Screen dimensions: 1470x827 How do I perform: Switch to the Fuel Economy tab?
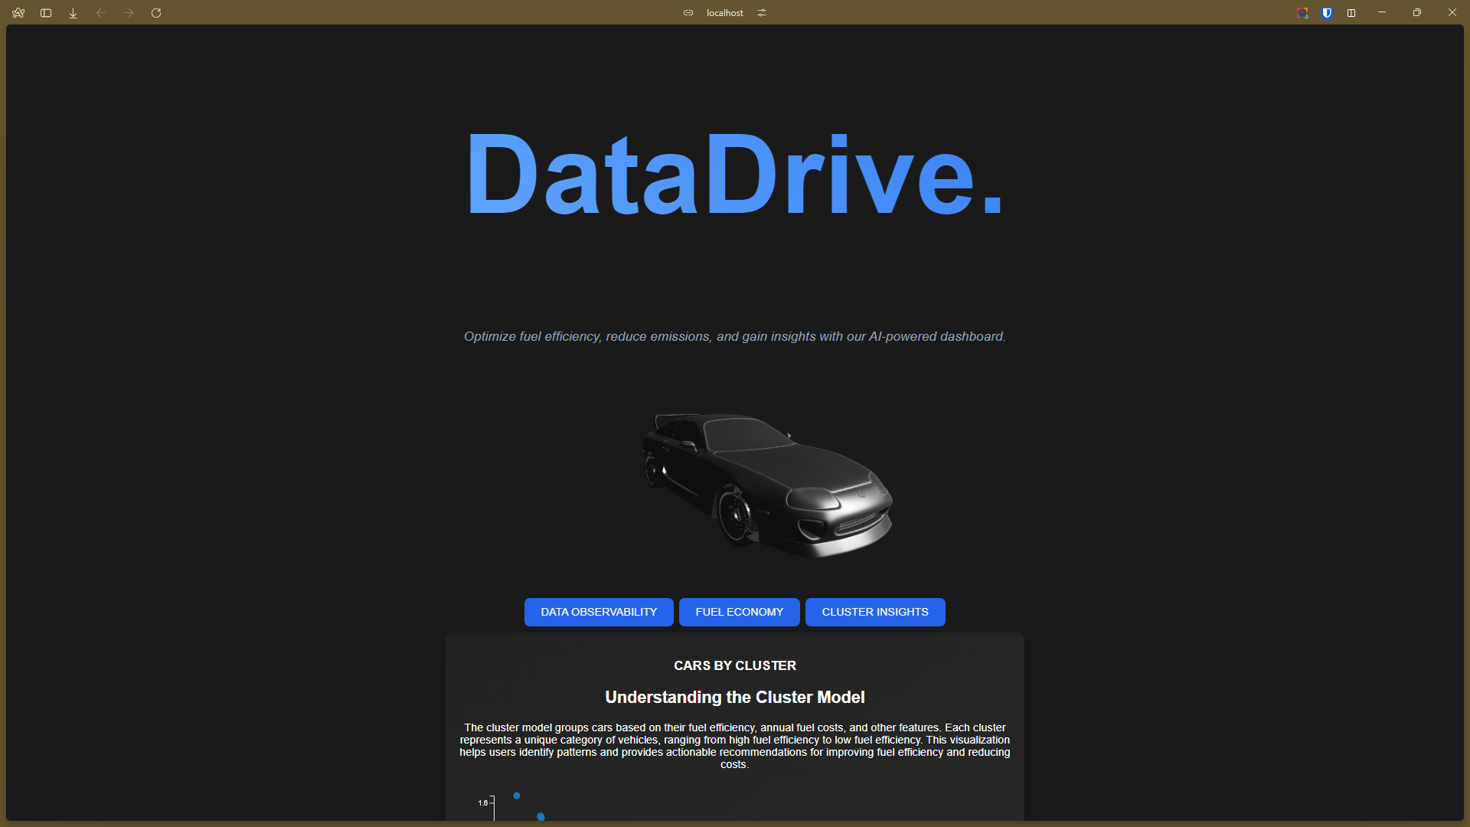pos(739,612)
